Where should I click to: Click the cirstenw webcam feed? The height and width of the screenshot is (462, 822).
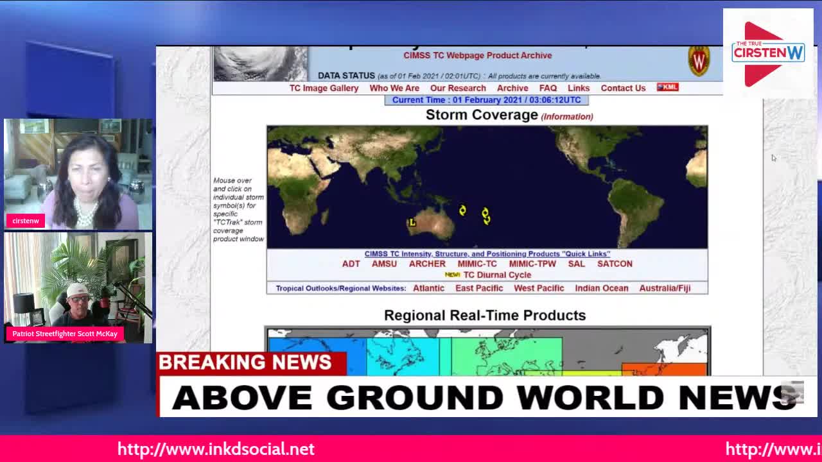[78, 174]
